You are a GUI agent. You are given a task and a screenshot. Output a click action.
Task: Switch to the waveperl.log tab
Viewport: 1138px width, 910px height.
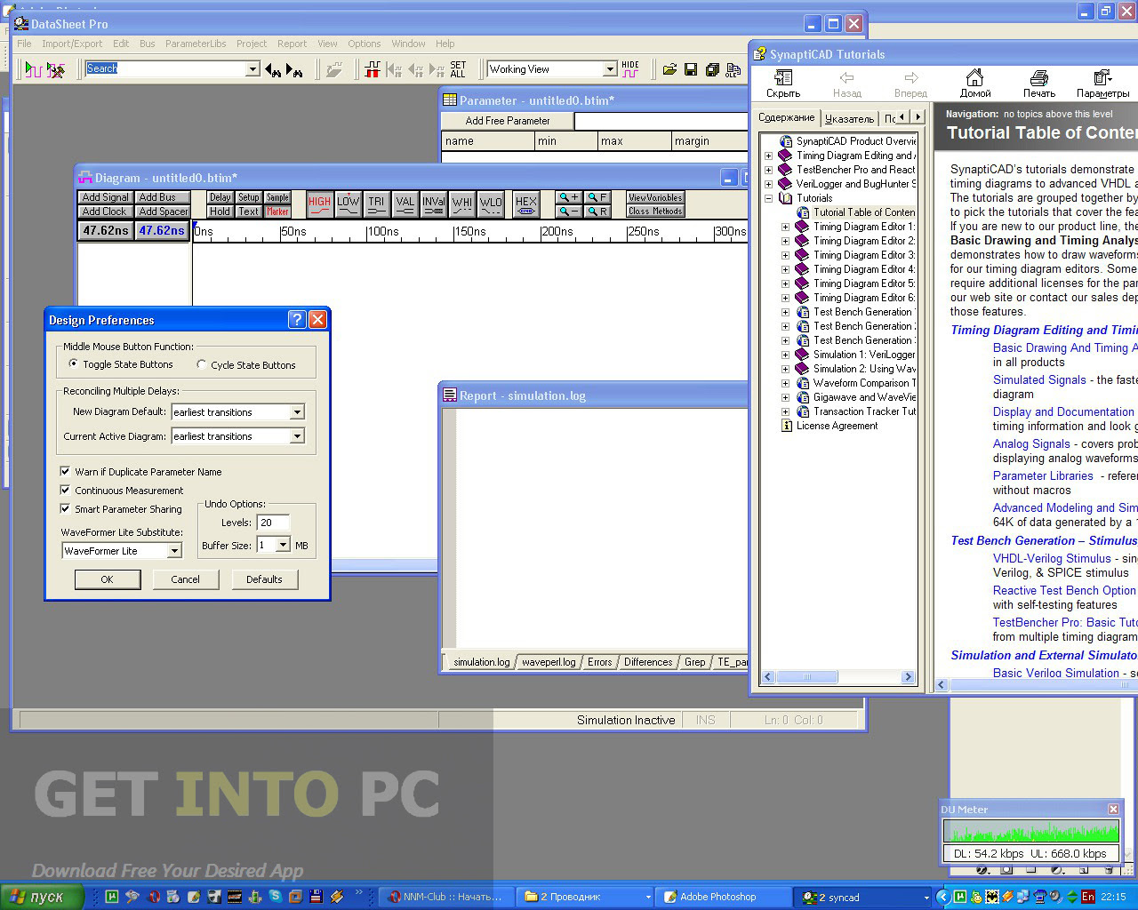549,662
